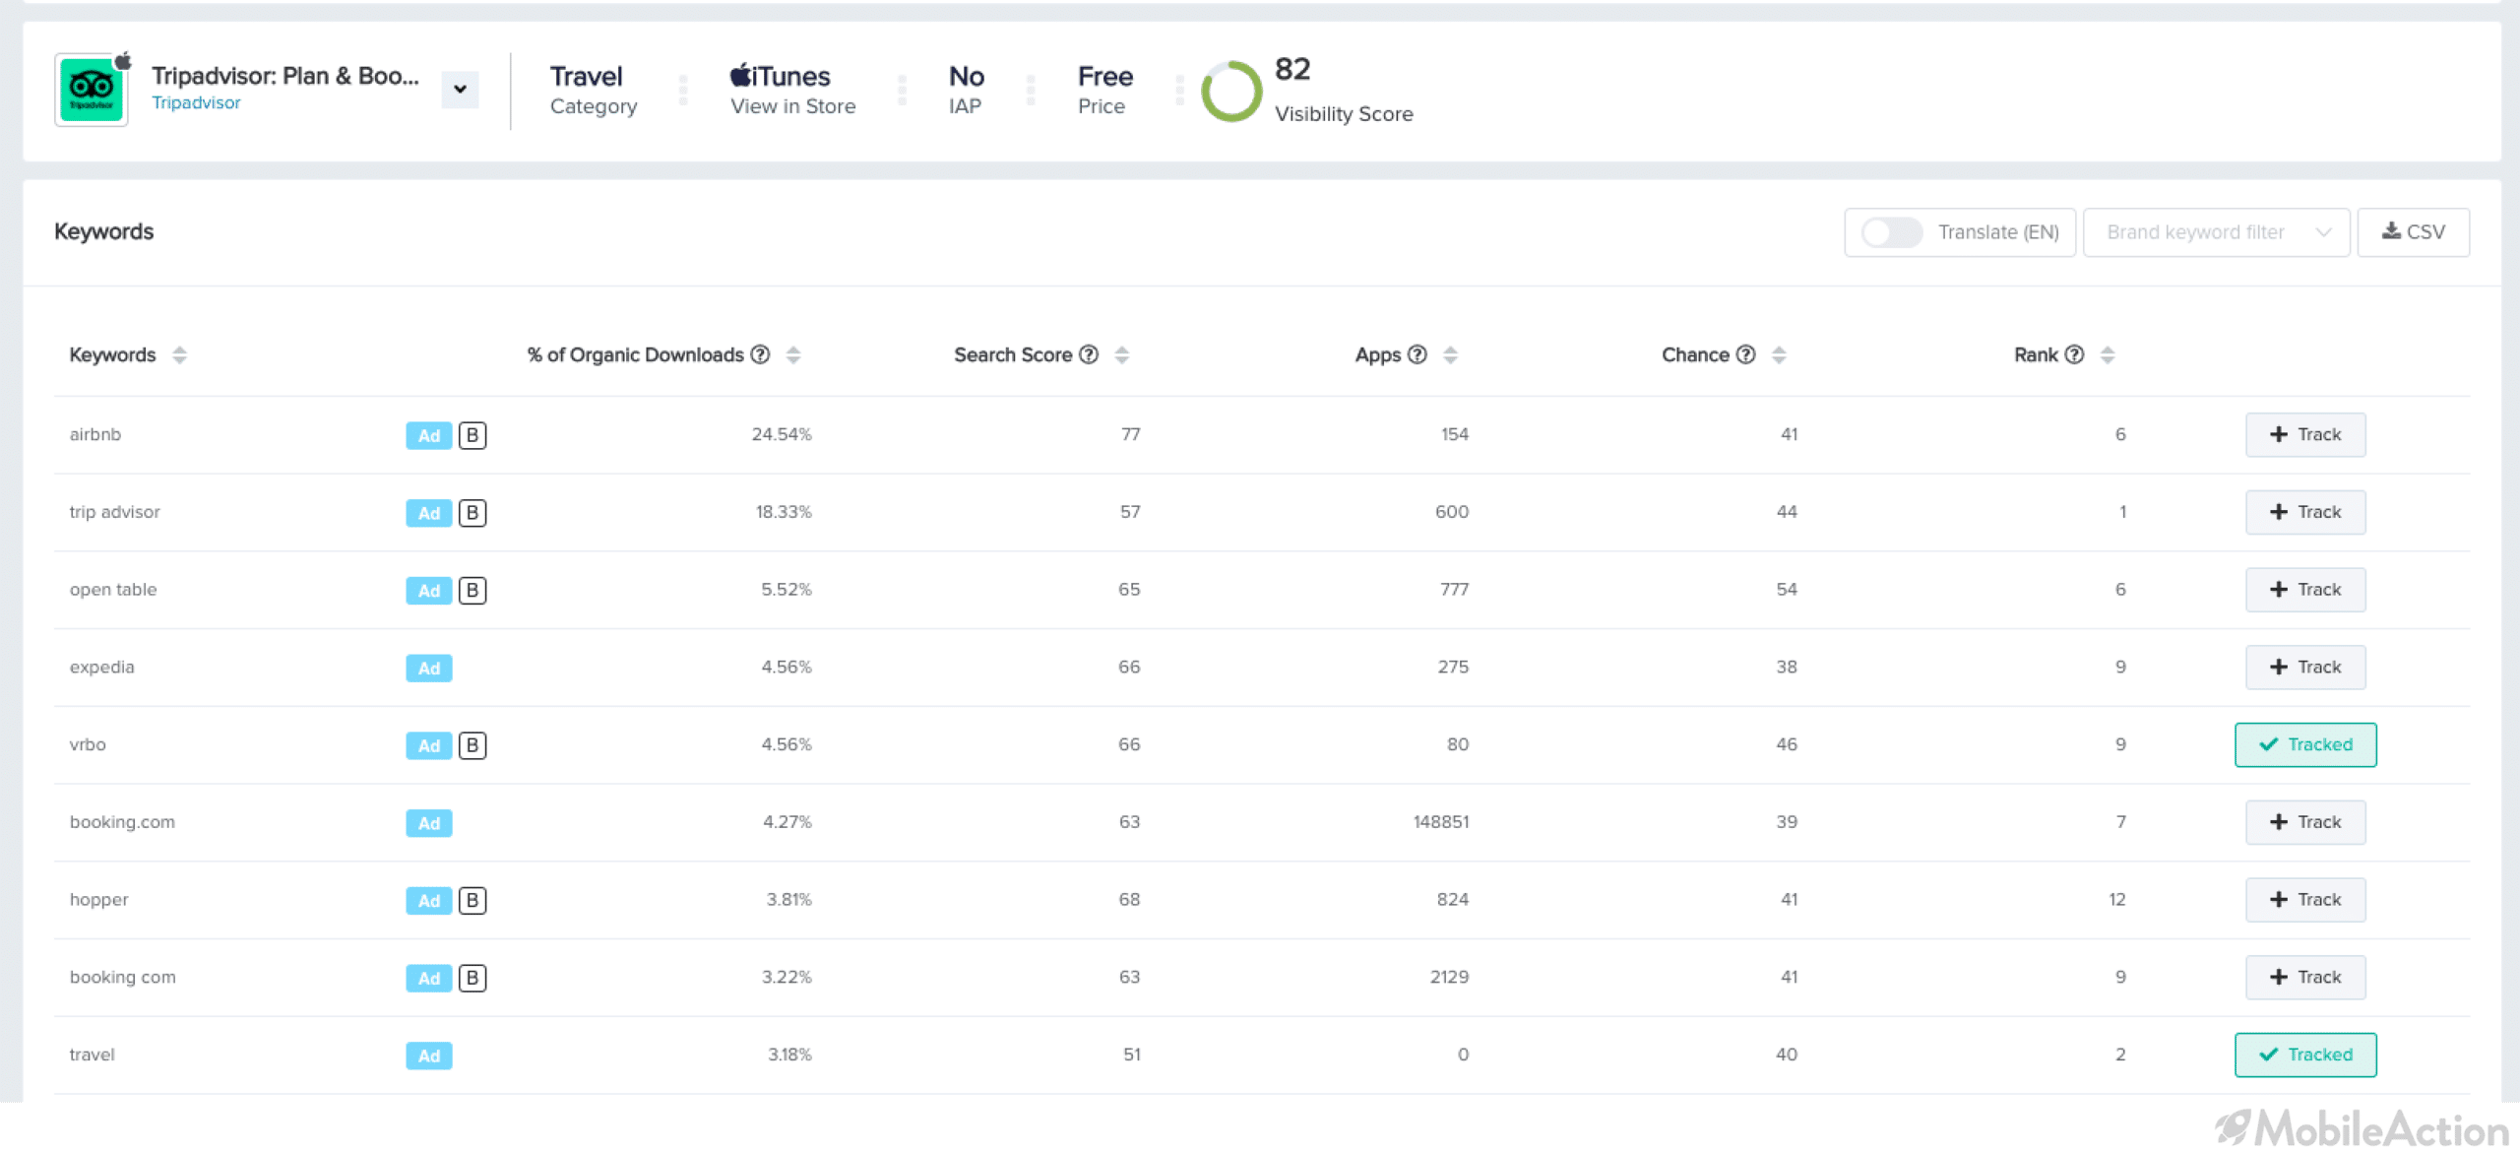Click the Ad badge for booking com
This screenshot has height=1152, width=2520.
tap(429, 979)
